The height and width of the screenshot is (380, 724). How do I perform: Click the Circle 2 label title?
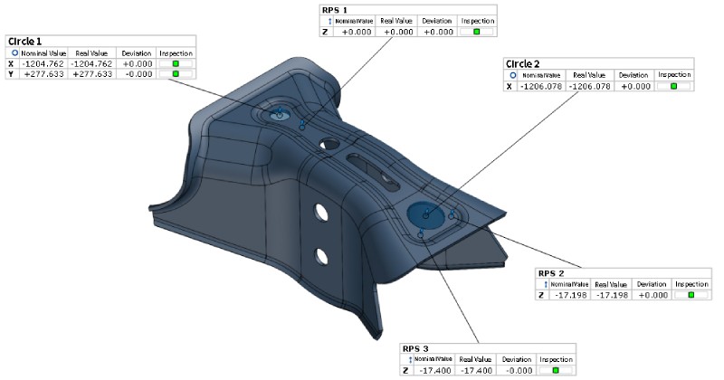pos(523,63)
